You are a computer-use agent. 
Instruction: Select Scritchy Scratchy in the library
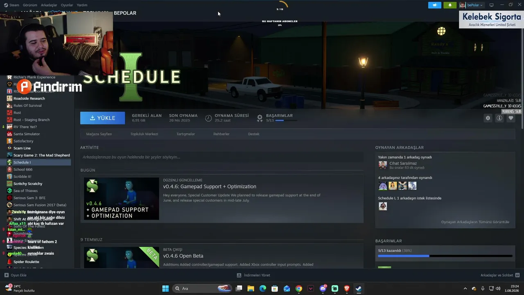(x=28, y=184)
